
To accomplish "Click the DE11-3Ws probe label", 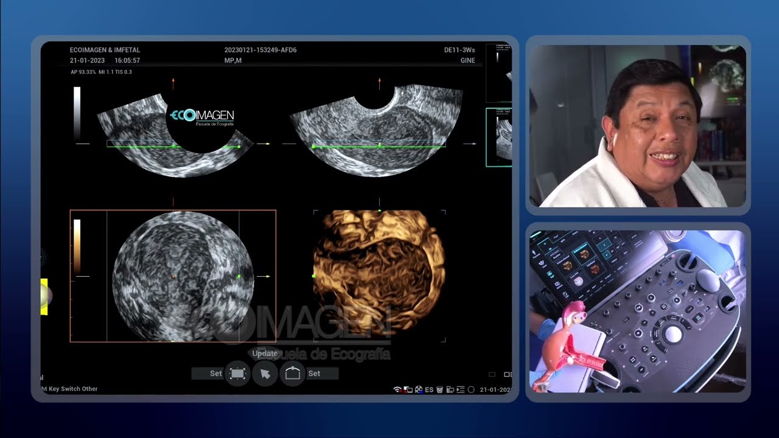I will point(459,50).
